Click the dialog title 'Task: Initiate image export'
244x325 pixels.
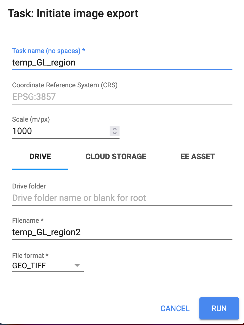coord(73,14)
